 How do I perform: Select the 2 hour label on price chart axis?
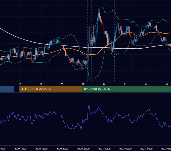coord(125,84)
